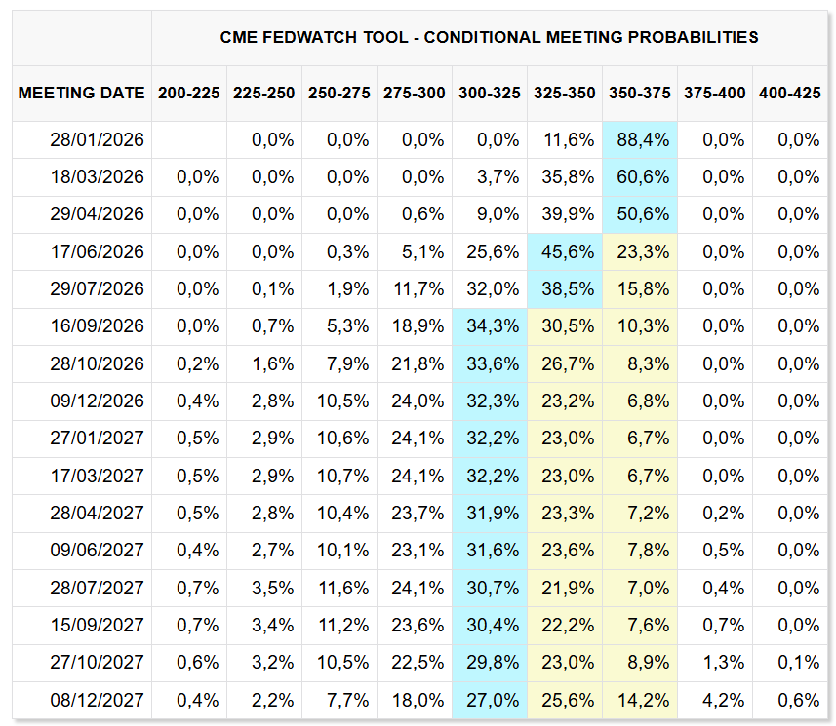The width and height of the screenshot is (836, 726).
Task: Click the highlighted 88,4% probability cell
Action: point(643,140)
